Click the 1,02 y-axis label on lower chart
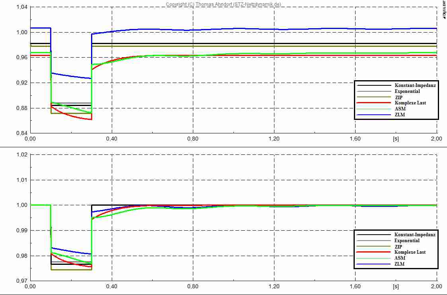 point(22,154)
